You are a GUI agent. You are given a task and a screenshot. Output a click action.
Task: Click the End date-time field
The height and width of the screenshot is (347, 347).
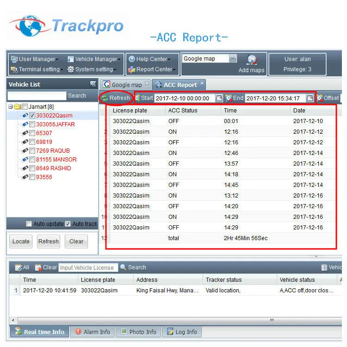click(x=275, y=98)
